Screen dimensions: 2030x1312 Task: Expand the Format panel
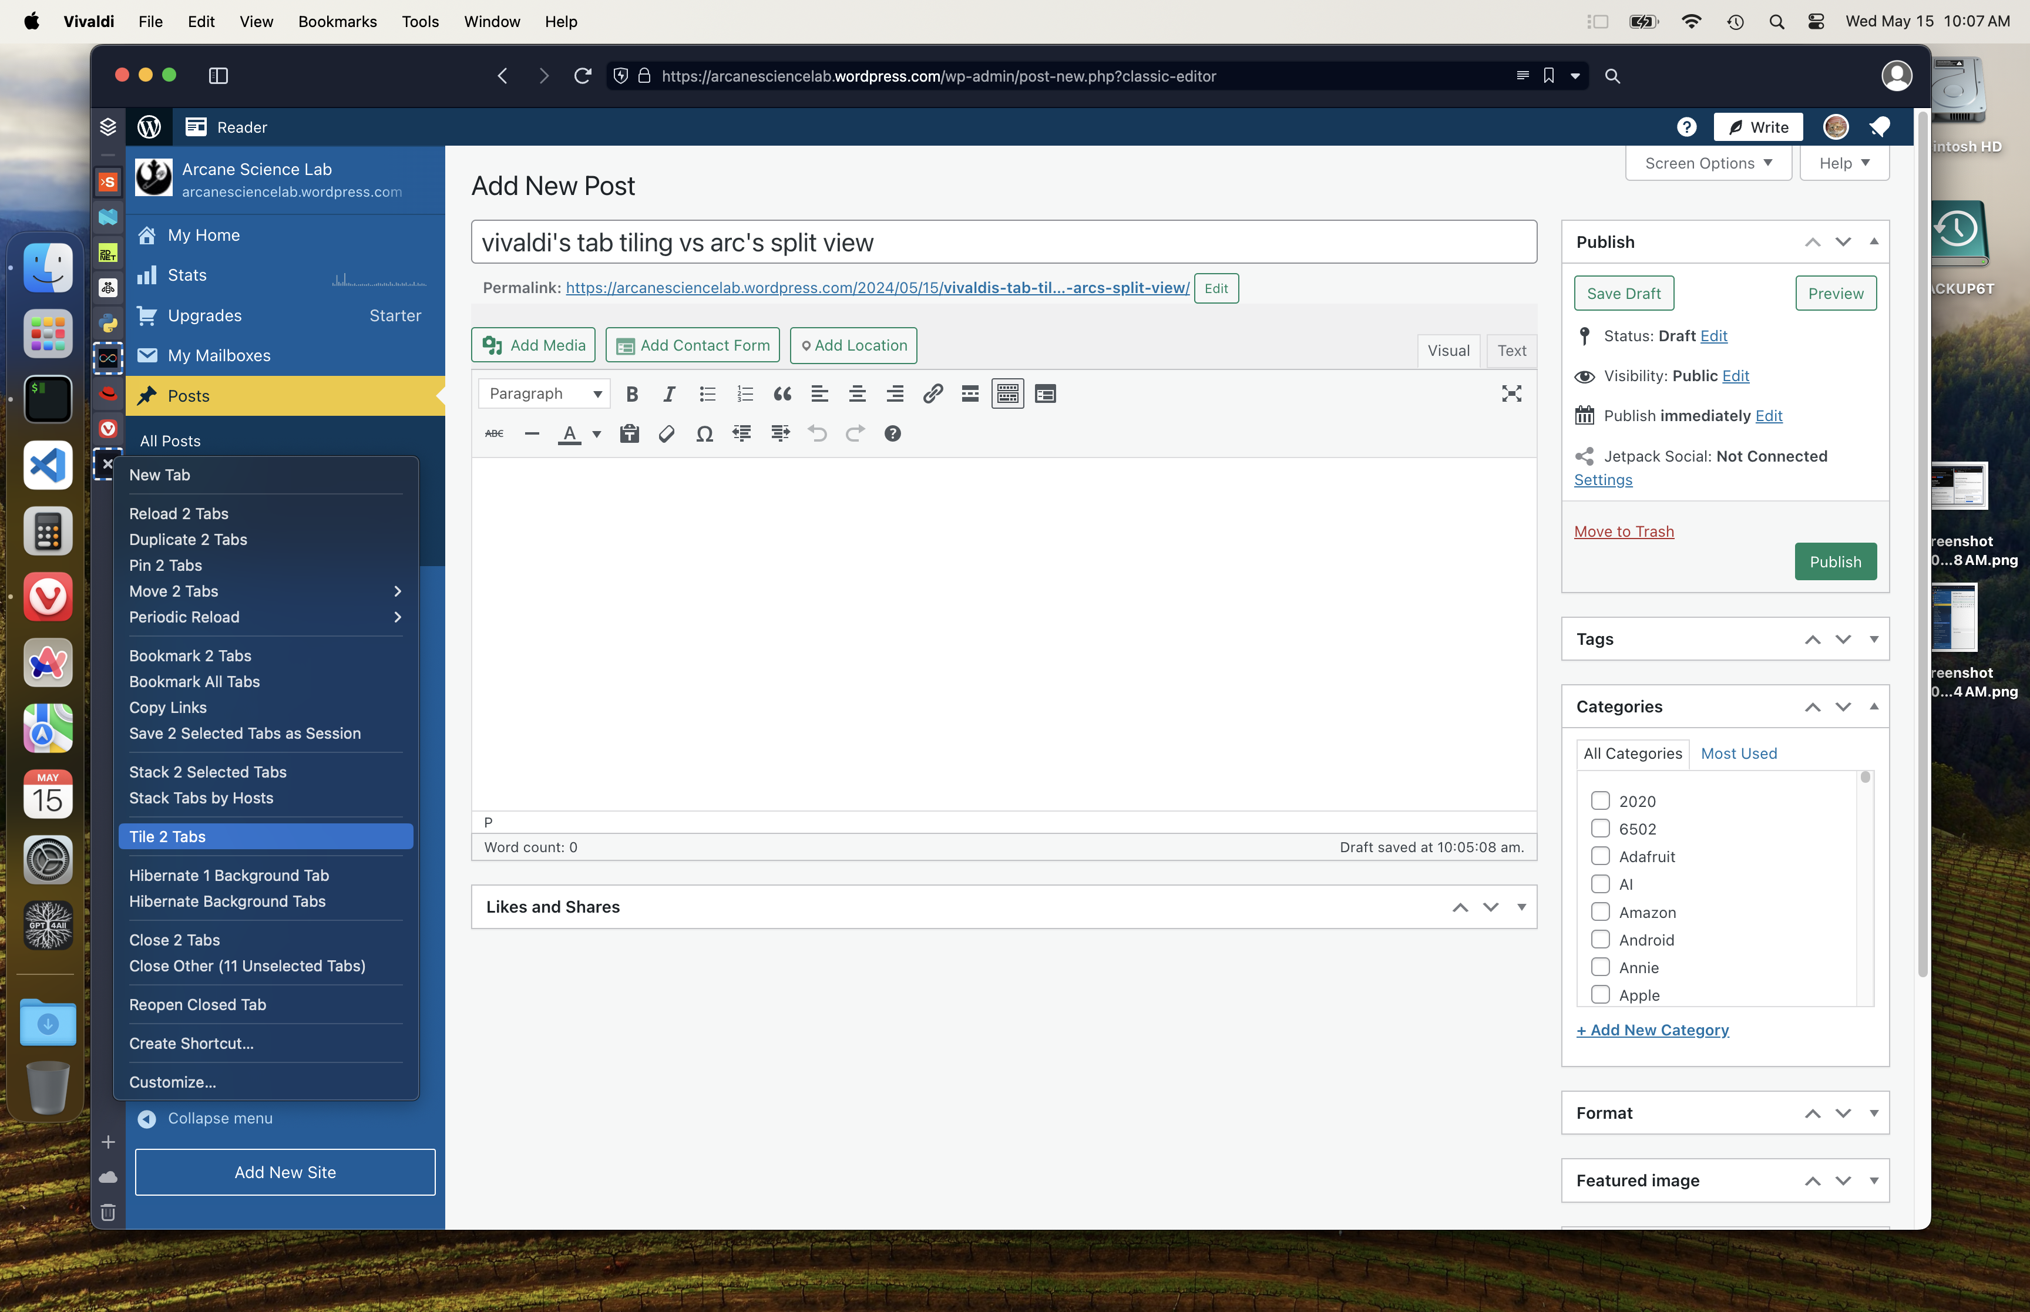click(1873, 1113)
